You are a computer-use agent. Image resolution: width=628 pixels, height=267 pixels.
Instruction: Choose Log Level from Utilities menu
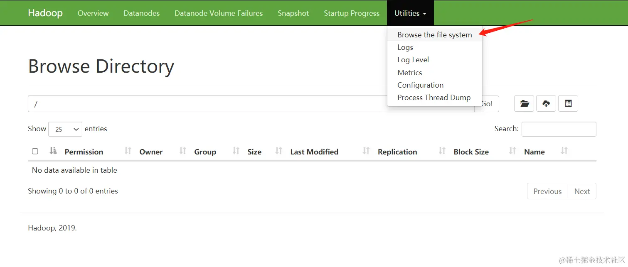[x=413, y=60]
